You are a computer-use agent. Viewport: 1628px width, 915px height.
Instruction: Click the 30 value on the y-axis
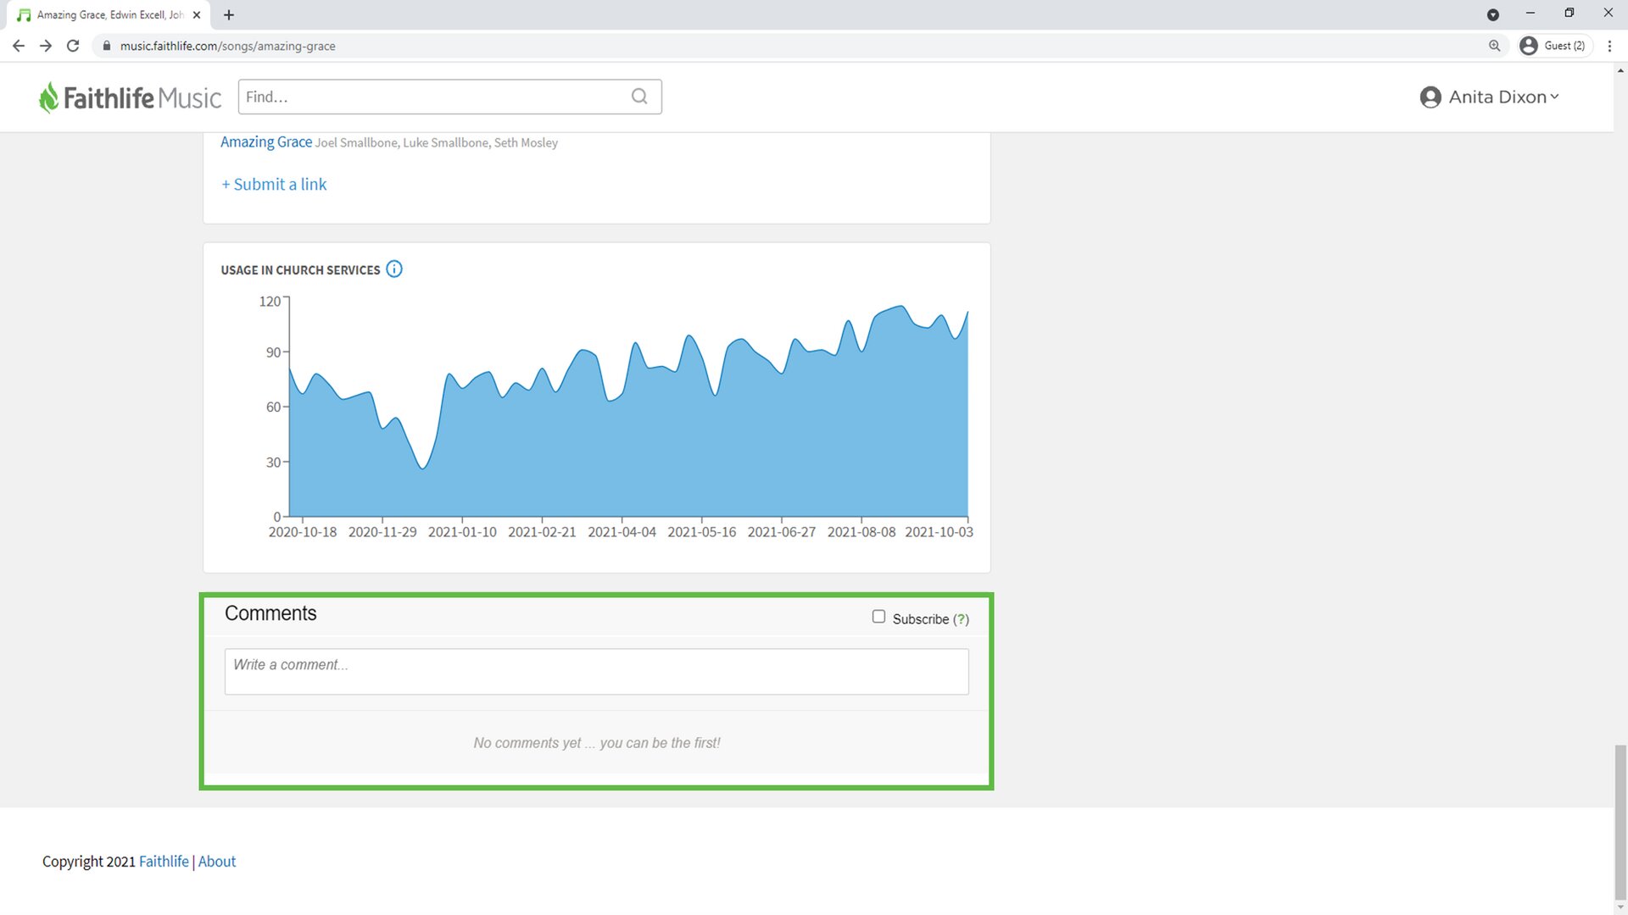click(x=273, y=463)
